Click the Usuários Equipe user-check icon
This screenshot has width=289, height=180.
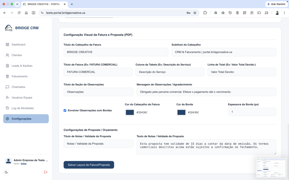(7, 98)
